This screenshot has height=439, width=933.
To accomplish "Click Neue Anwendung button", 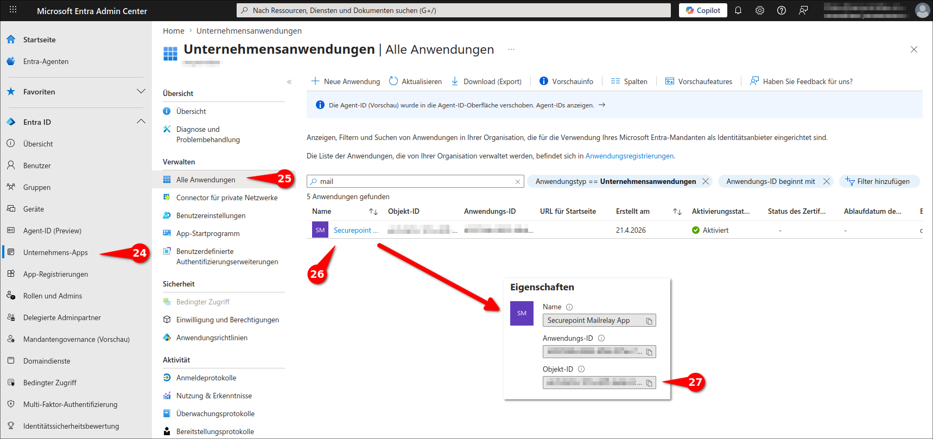I will (346, 81).
